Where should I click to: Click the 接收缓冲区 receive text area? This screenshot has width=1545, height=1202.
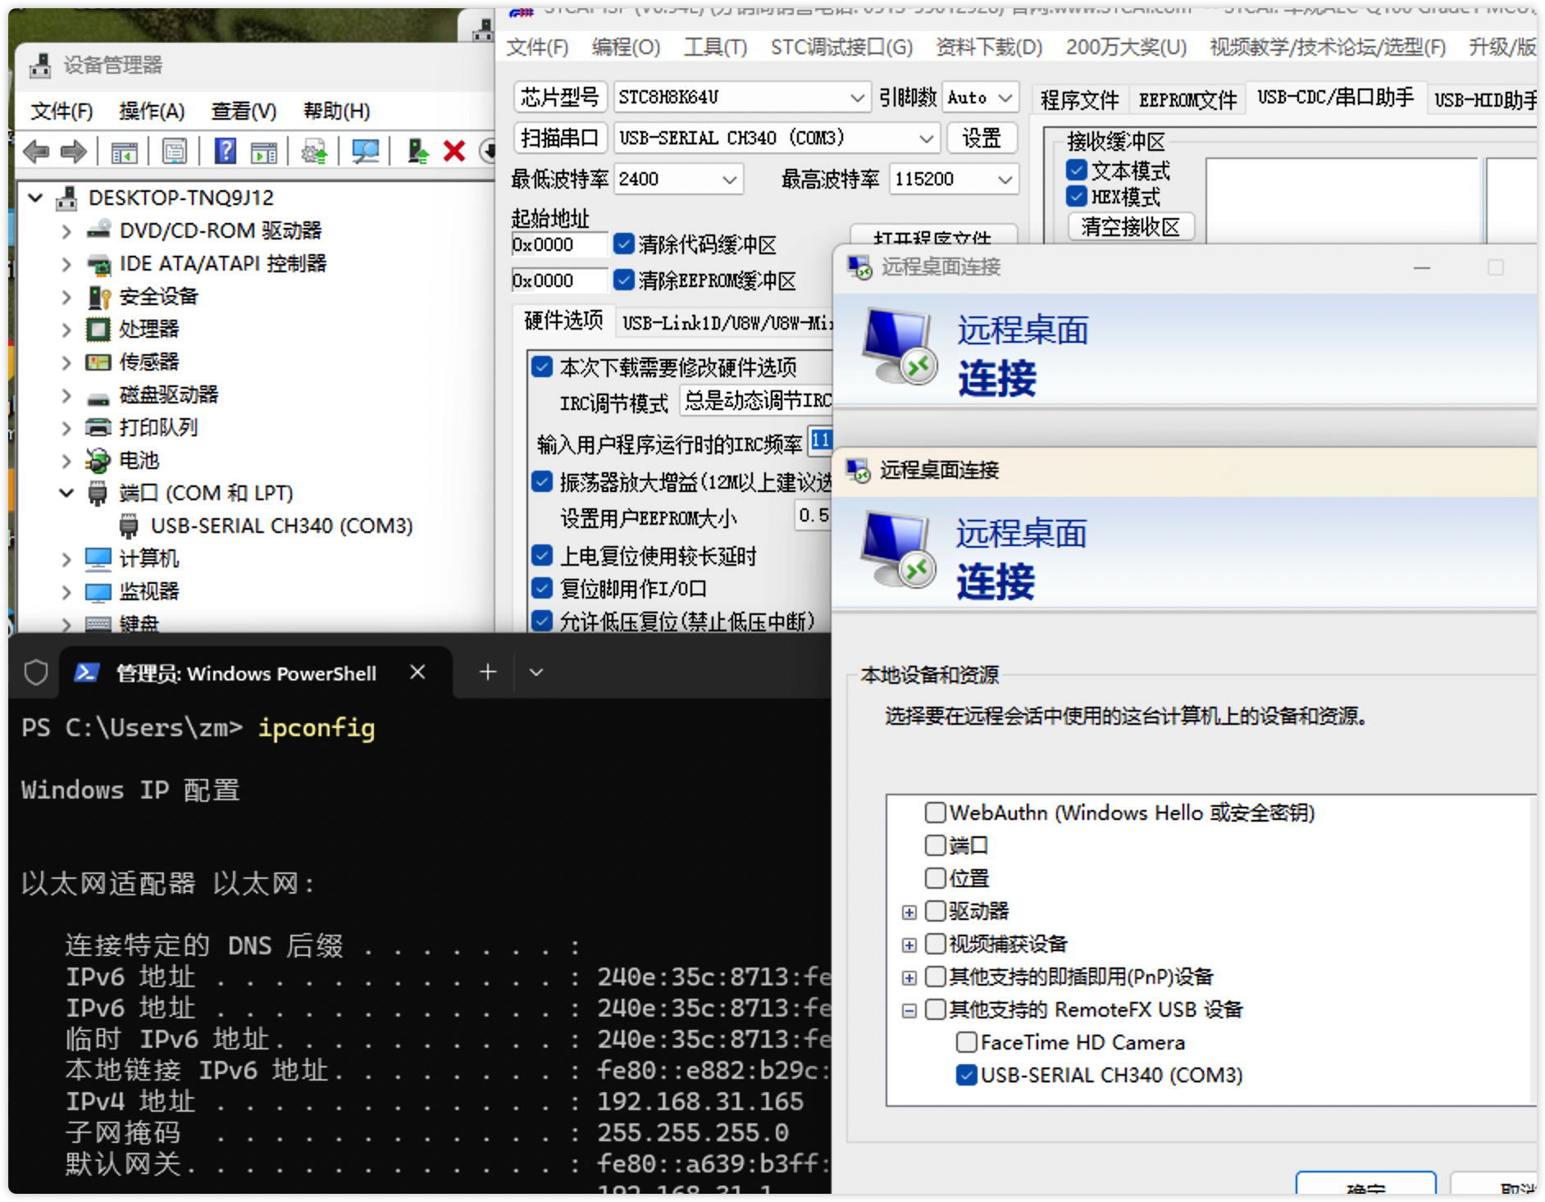point(1343,200)
